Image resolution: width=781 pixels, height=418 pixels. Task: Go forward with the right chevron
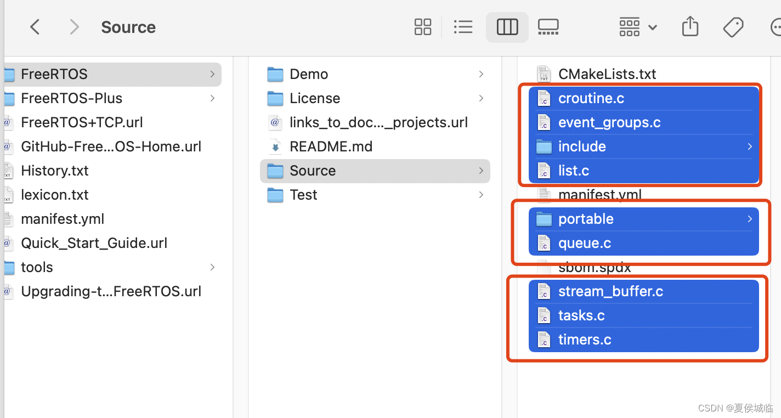click(x=75, y=27)
